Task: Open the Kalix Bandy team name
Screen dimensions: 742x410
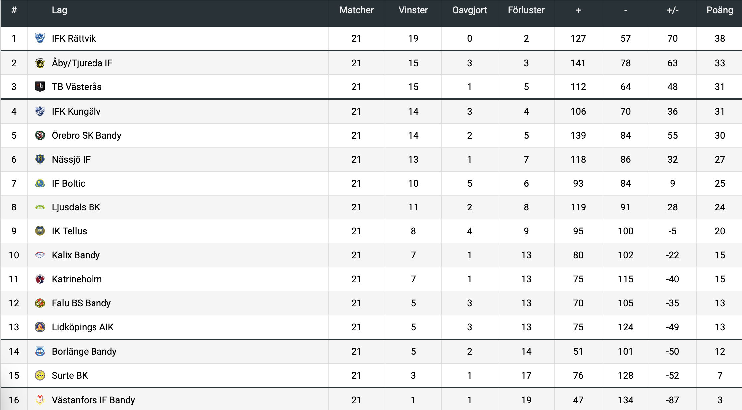Action: tap(76, 255)
